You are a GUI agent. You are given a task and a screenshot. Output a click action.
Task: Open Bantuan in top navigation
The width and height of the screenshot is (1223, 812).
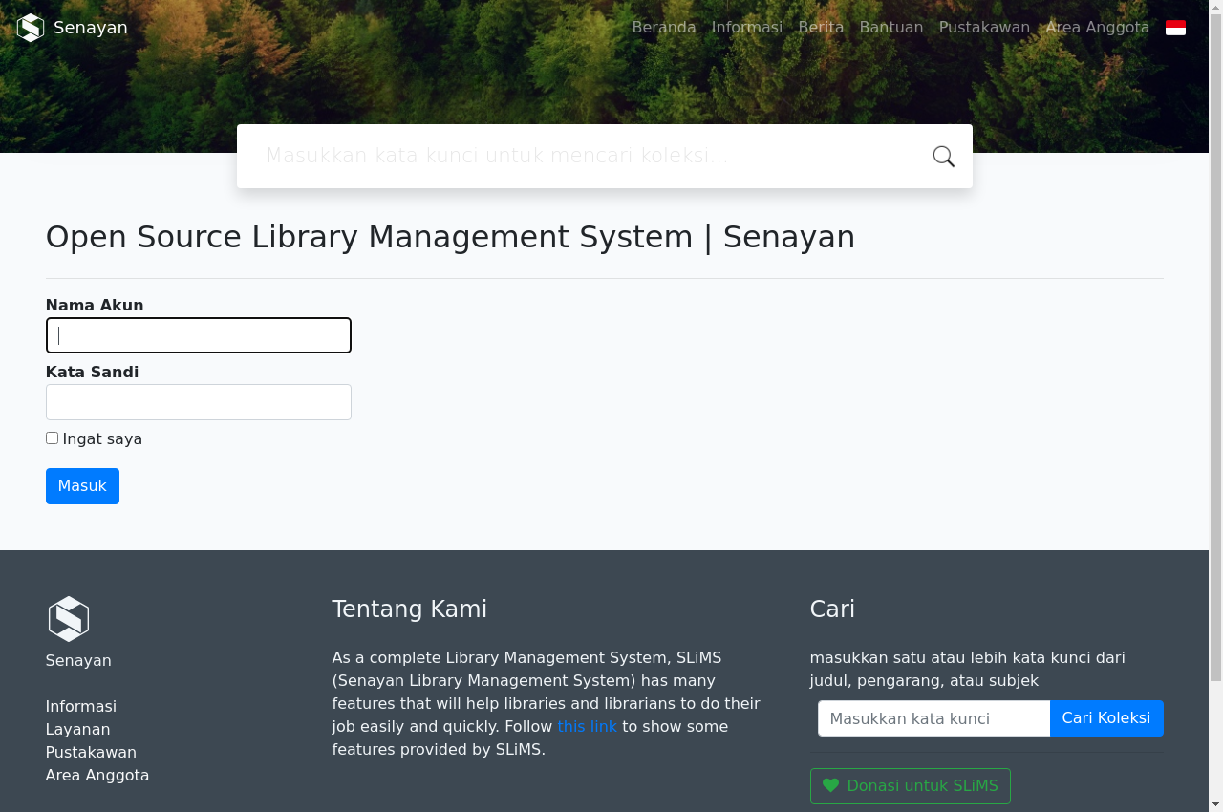tap(891, 28)
